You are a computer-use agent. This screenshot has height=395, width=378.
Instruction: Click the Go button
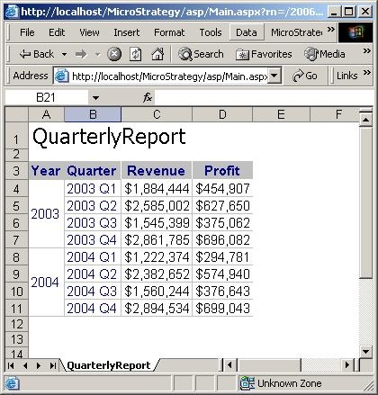click(x=305, y=76)
